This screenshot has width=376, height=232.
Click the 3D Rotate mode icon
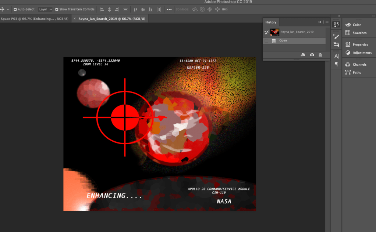(x=195, y=9)
